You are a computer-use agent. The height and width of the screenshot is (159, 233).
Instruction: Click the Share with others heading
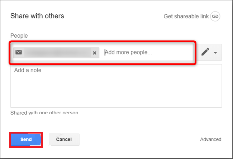click(x=37, y=16)
